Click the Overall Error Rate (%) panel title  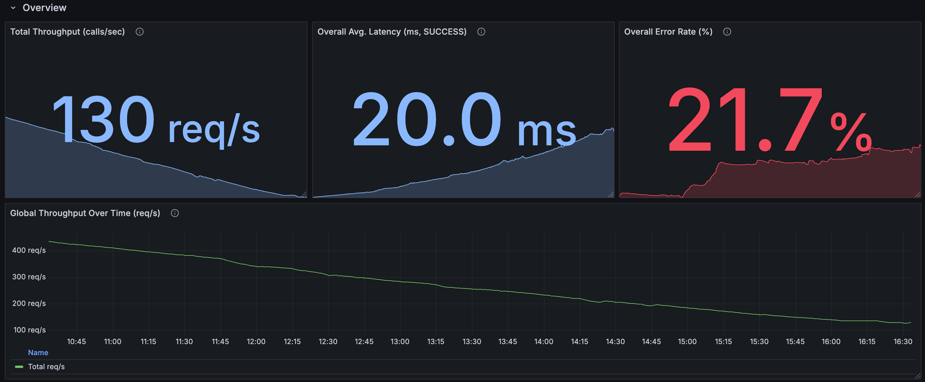[668, 32]
